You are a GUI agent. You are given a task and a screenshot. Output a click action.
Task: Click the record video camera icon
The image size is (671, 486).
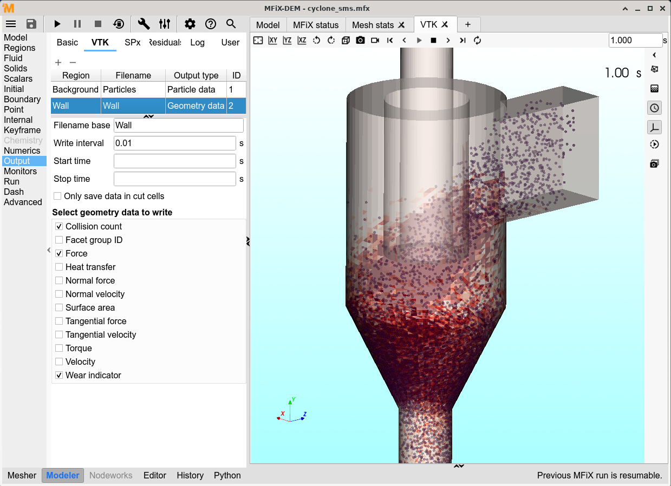[x=375, y=40]
